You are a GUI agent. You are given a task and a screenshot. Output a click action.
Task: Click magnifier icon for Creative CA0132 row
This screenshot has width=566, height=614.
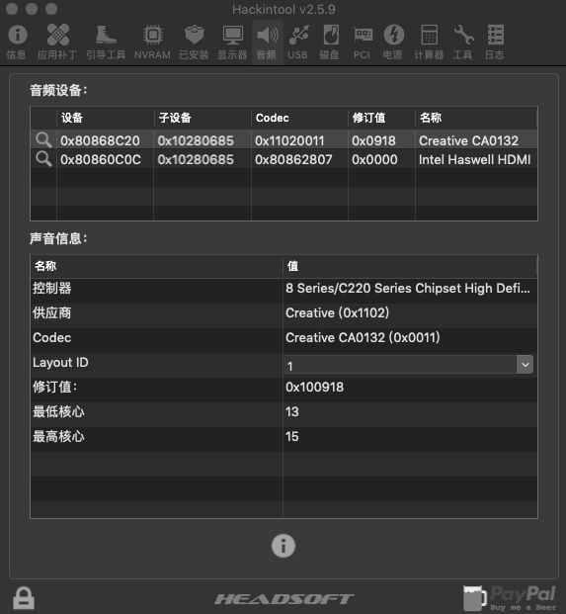[43, 139]
